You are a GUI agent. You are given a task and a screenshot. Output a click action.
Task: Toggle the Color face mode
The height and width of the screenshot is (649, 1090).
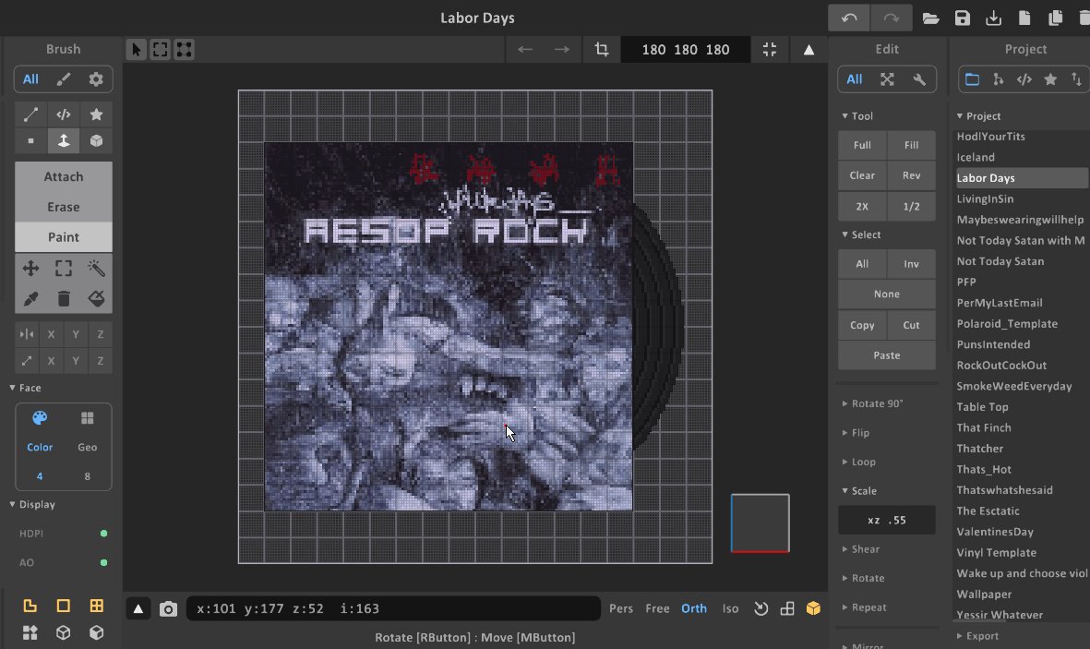click(40, 430)
